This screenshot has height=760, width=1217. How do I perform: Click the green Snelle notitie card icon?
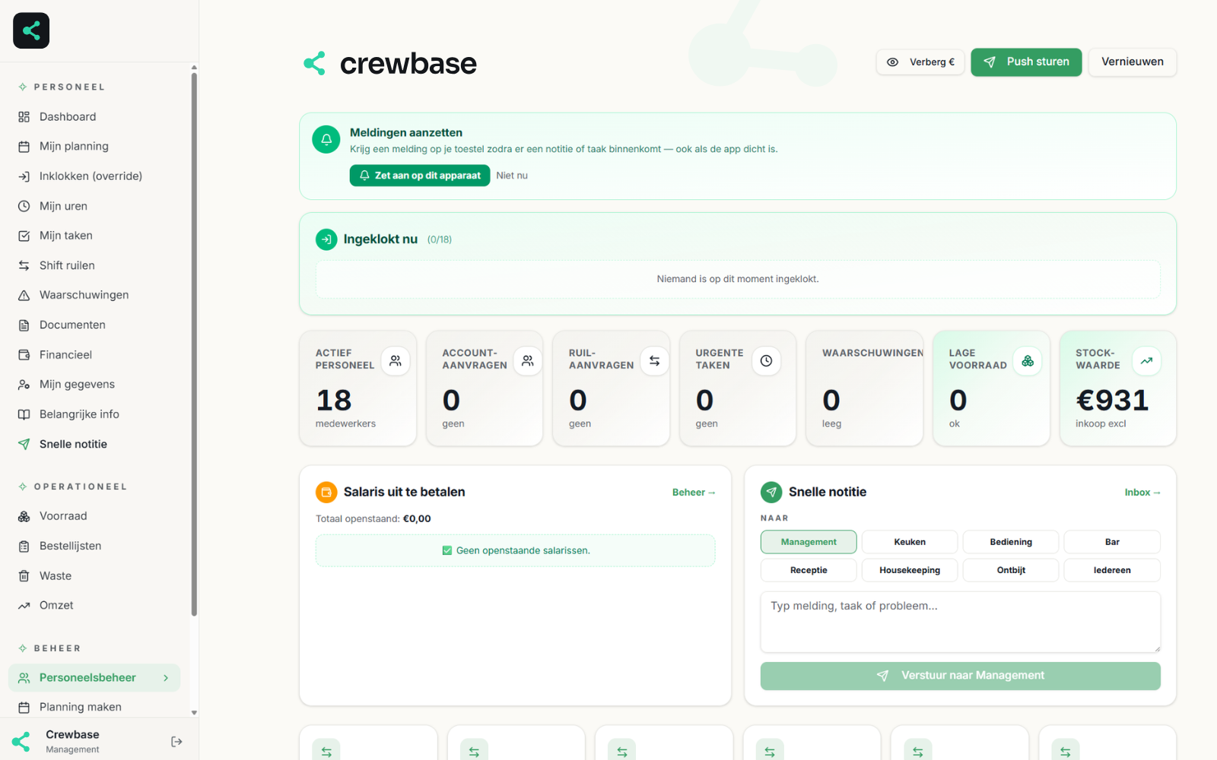pos(771,492)
